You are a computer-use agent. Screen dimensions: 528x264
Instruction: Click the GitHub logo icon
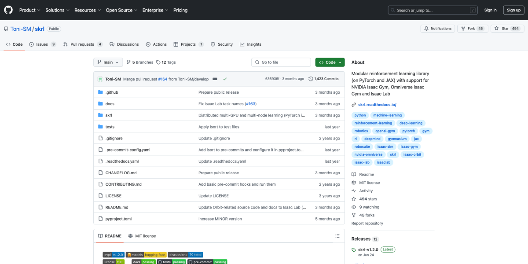(8, 10)
